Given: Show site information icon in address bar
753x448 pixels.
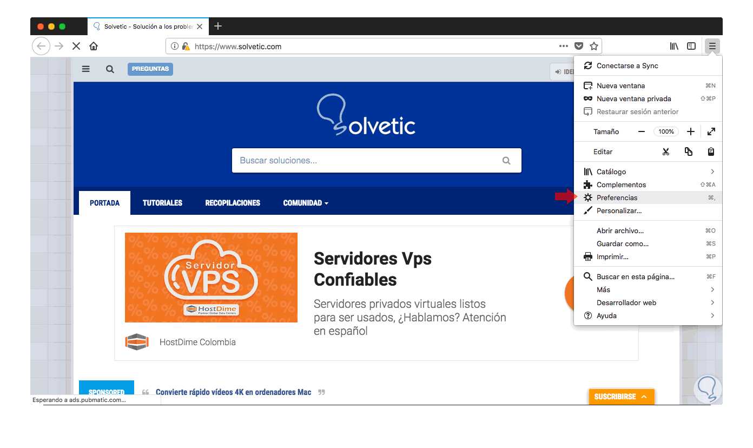Looking at the screenshot, I should [x=174, y=46].
